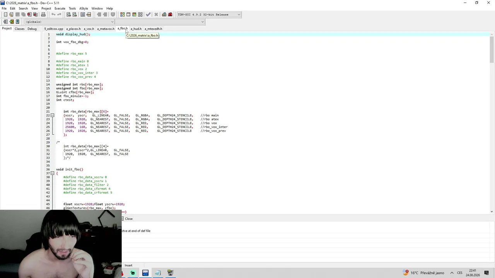Image resolution: width=495 pixels, height=278 pixels.
Task: Click code line 'void display_hud();'
Action: pyautogui.click(x=73, y=34)
